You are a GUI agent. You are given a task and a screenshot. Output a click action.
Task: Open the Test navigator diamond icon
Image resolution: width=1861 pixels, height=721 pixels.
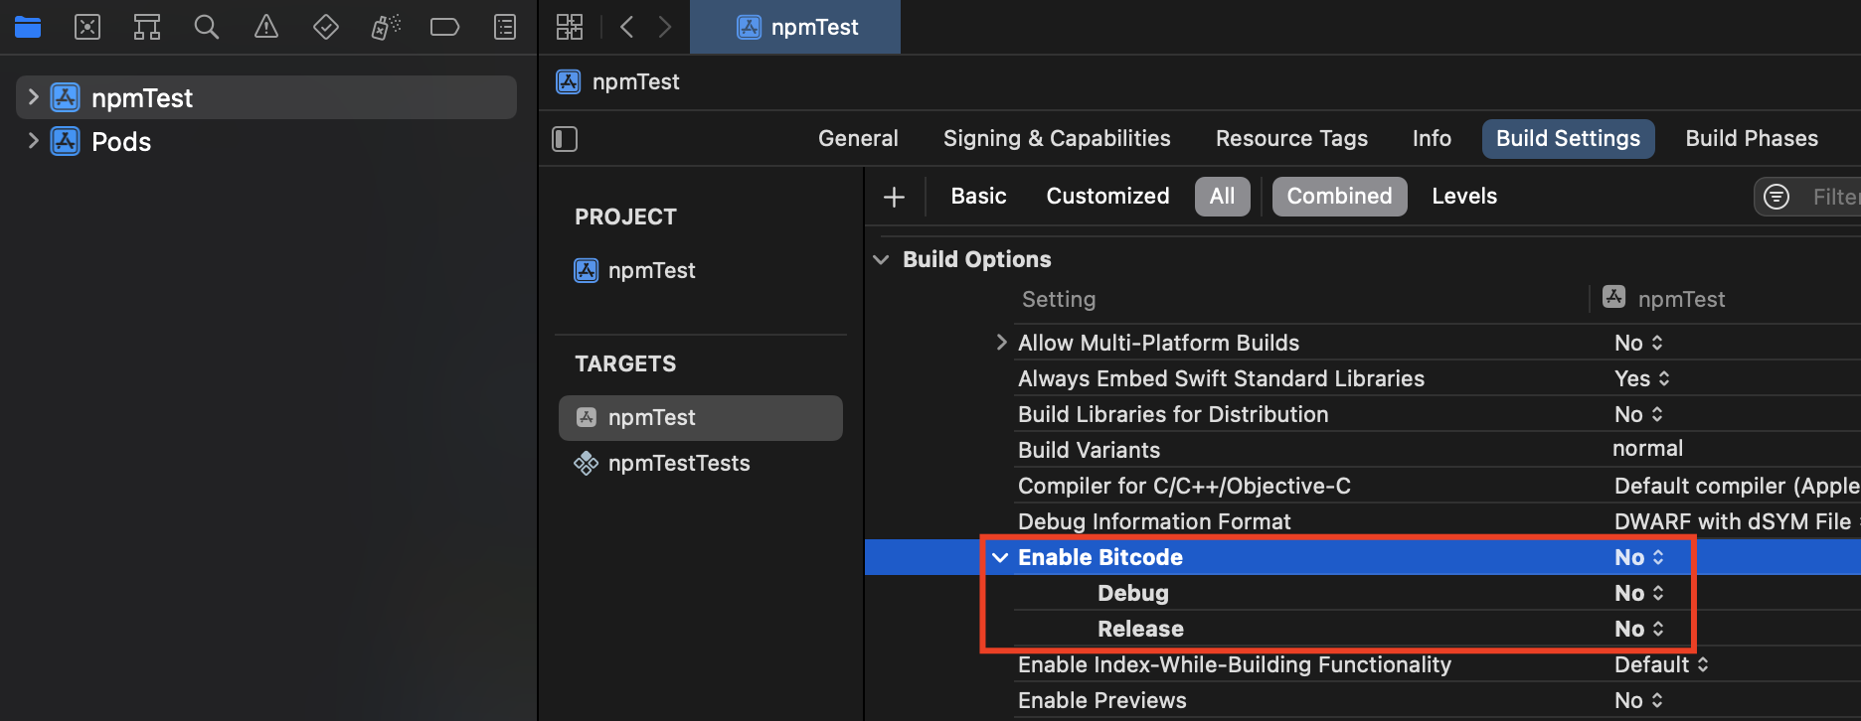(x=326, y=27)
